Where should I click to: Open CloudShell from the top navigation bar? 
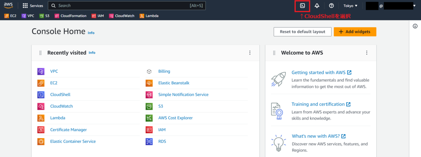(x=302, y=6)
